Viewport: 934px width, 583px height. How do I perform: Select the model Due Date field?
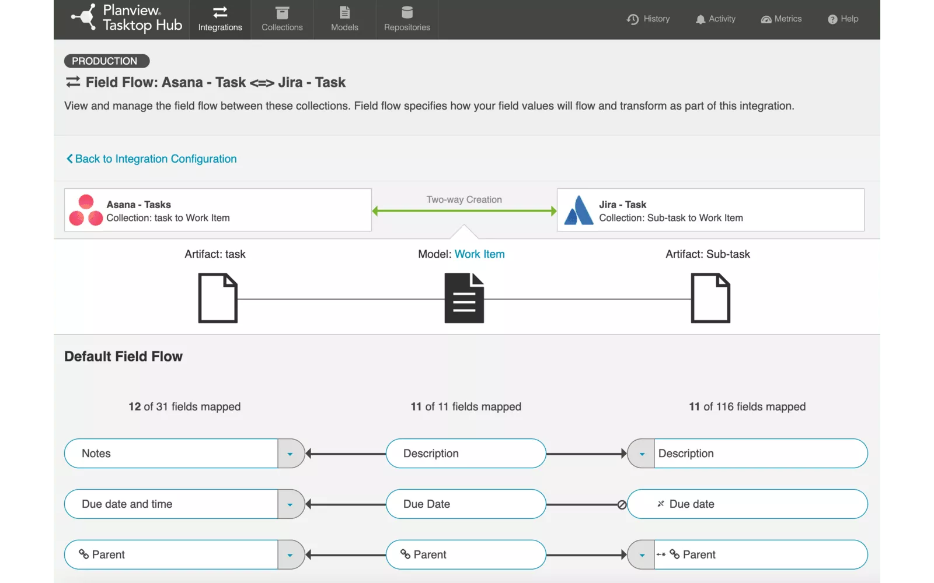point(465,504)
